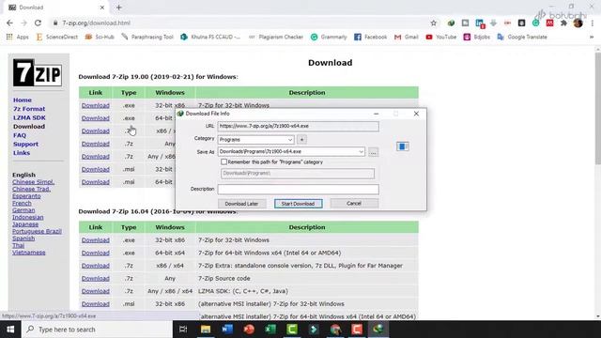Click the 7-Zip logo image

pyautogui.click(x=38, y=72)
